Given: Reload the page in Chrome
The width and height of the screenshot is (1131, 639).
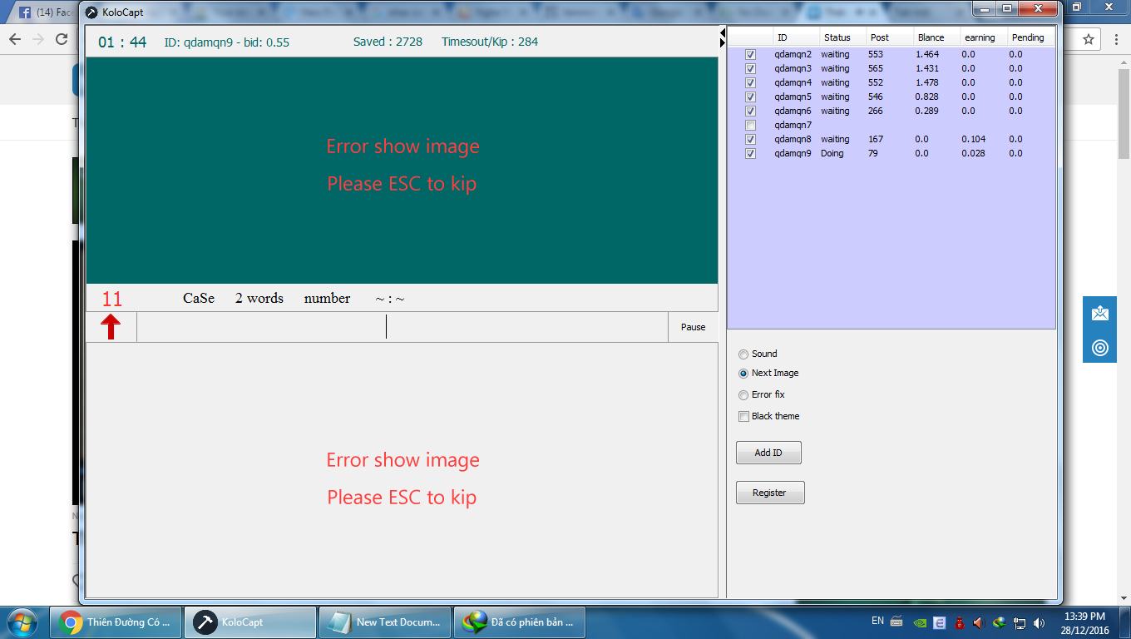Looking at the screenshot, I should pyautogui.click(x=62, y=39).
